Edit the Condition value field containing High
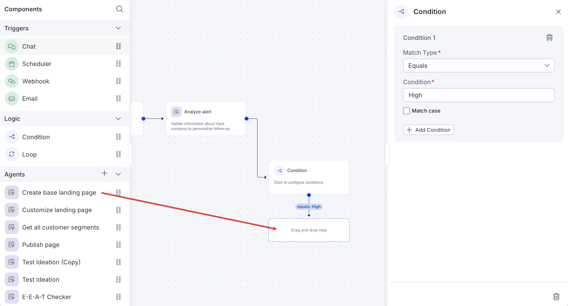 pos(478,95)
